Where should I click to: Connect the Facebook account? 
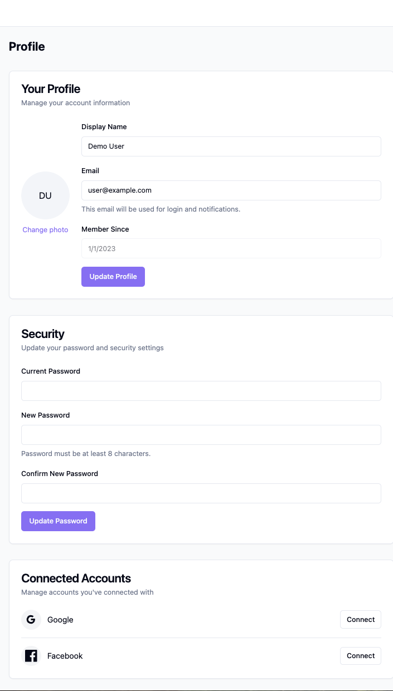tap(360, 656)
